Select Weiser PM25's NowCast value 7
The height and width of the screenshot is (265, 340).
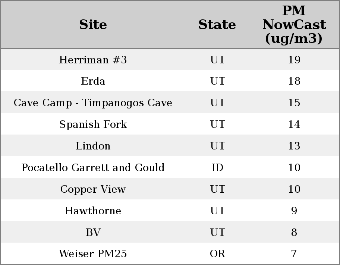click(294, 254)
